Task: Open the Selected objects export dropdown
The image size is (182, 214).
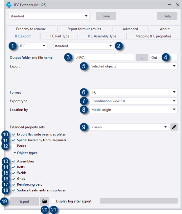Action: pyautogui.click(x=134, y=66)
